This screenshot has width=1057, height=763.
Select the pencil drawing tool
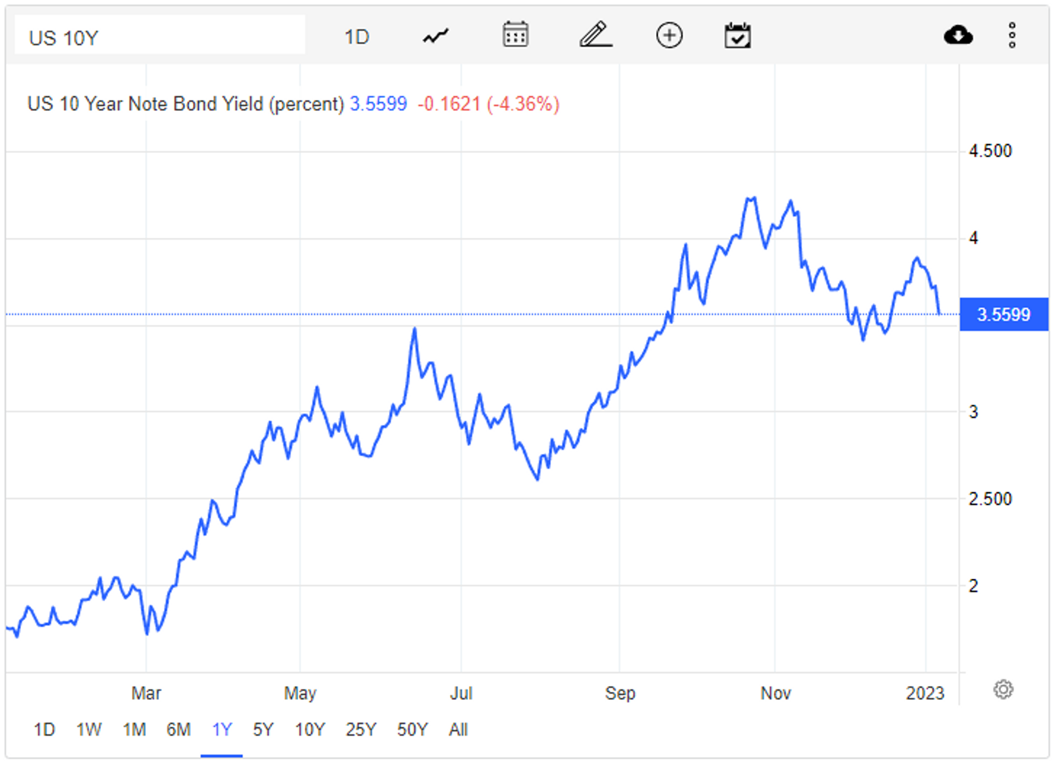click(596, 35)
